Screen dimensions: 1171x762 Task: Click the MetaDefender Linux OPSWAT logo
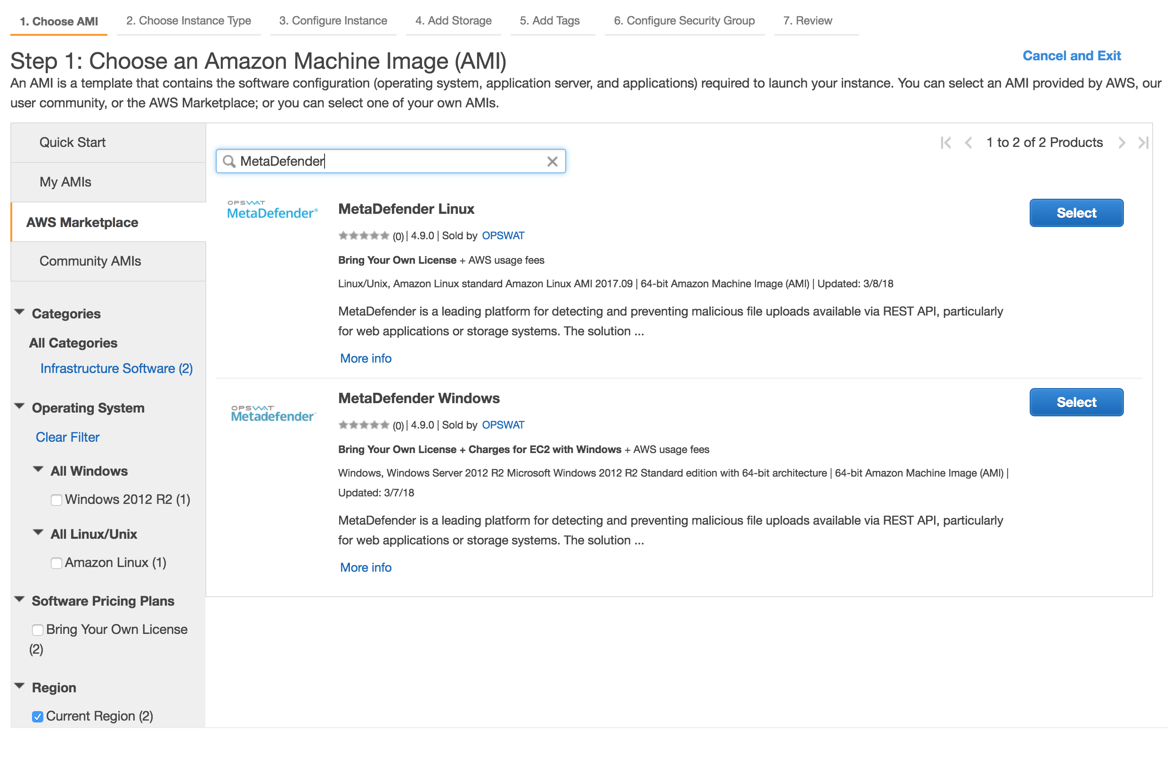coord(273,210)
